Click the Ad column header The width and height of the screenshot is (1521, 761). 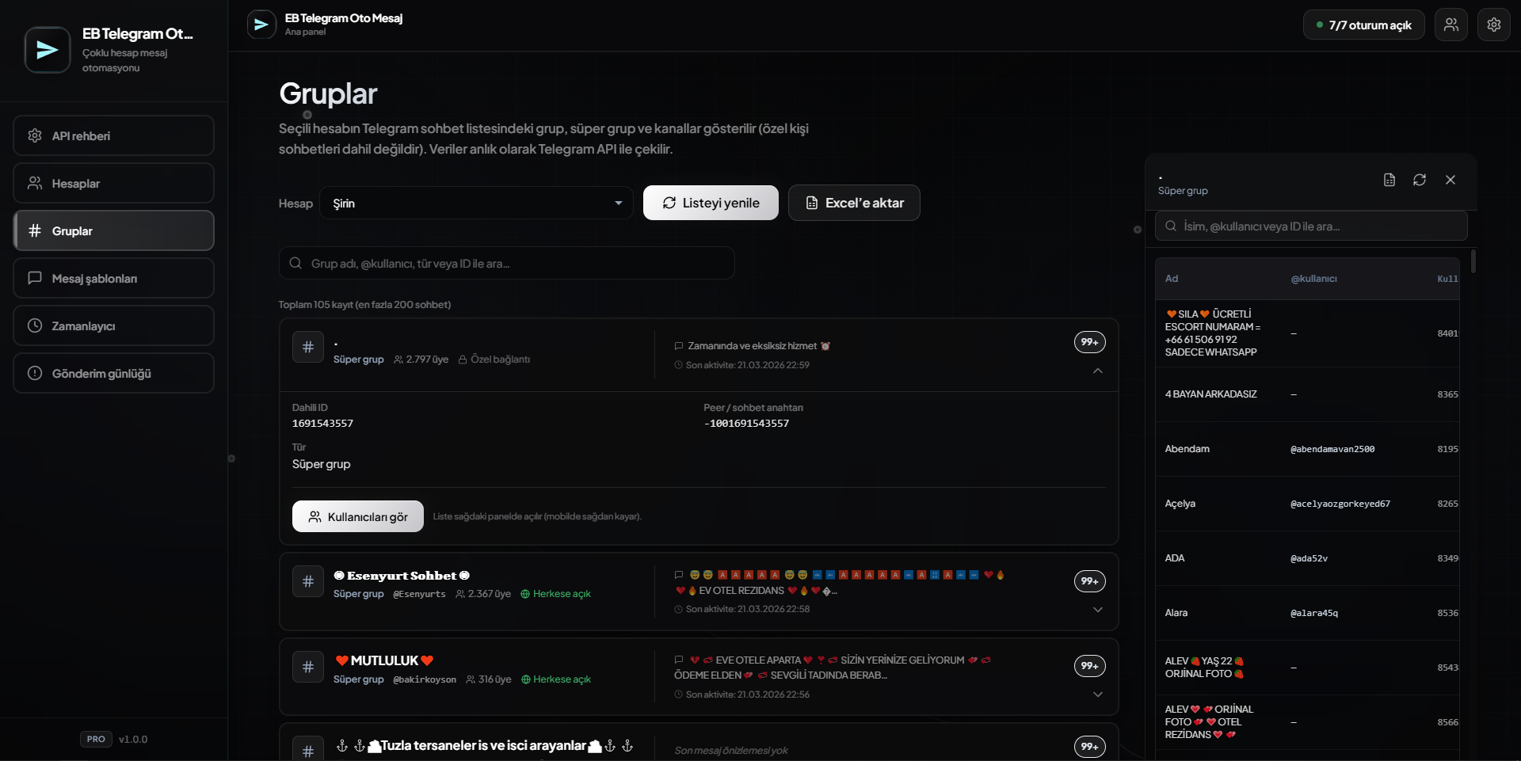point(1172,279)
